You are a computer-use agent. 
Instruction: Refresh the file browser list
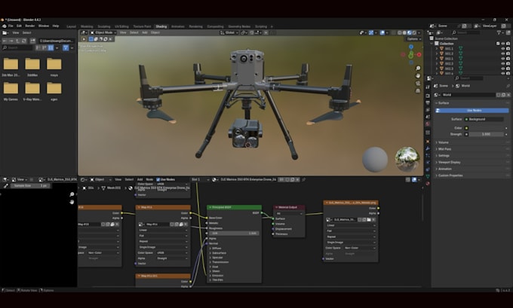tap(24, 41)
